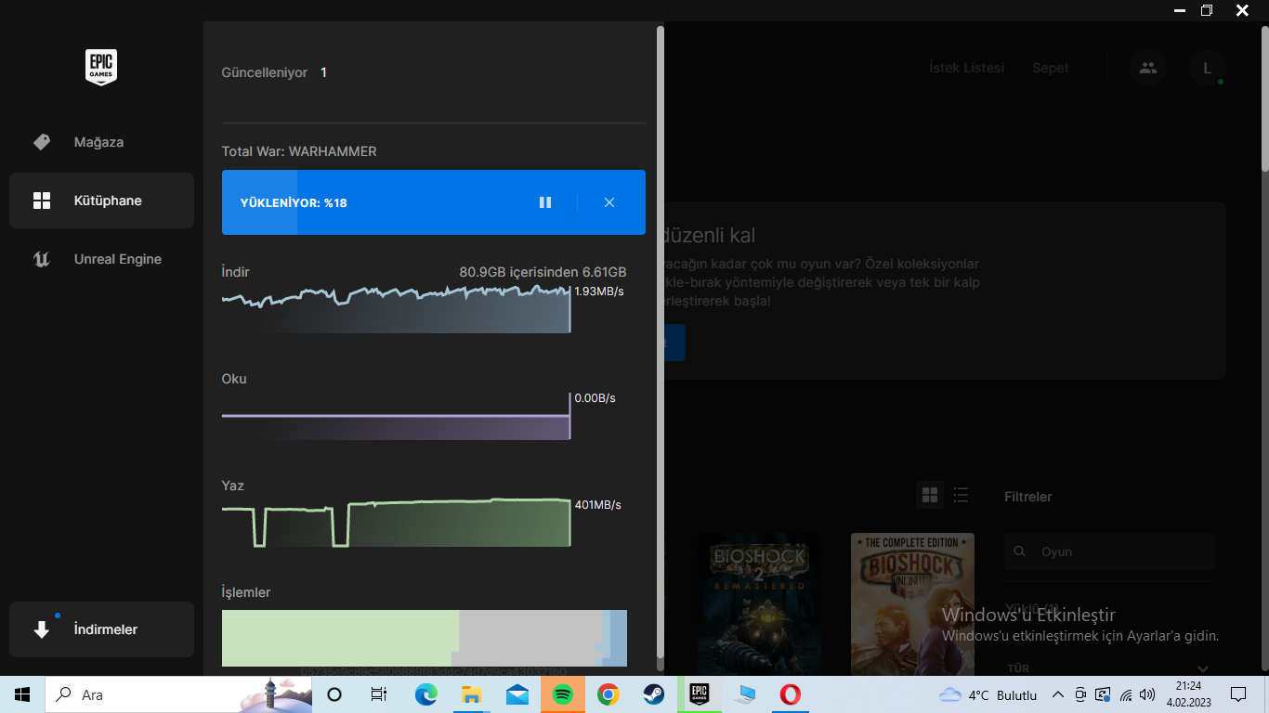This screenshot has height=713, width=1269.
Task: Open the Opera browser from taskbar
Action: pos(791,694)
